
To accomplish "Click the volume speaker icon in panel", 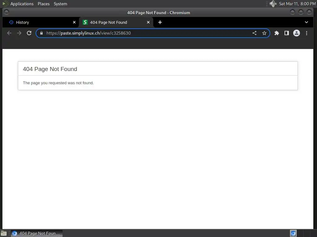I will click(273, 4).
